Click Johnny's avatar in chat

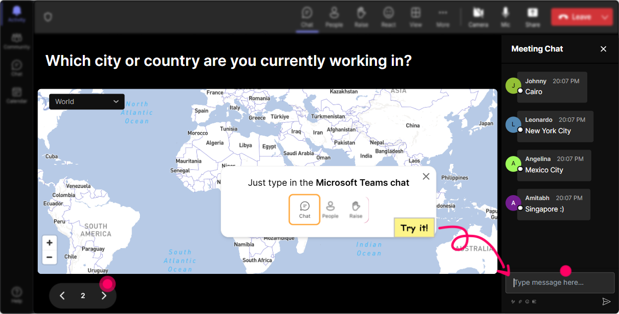coord(513,86)
